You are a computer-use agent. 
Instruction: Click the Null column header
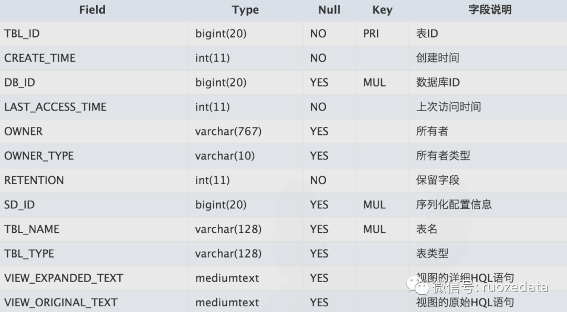point(329,10)
